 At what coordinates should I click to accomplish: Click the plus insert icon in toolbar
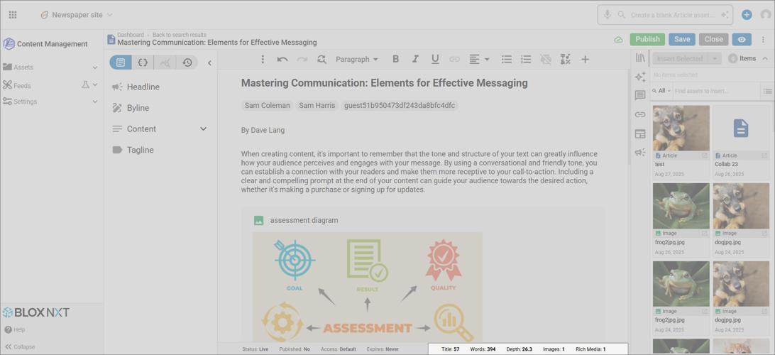coord(585,60)
